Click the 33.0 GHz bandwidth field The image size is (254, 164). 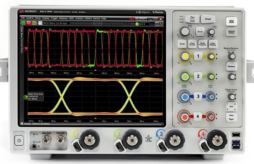click(x=130, y=24)
